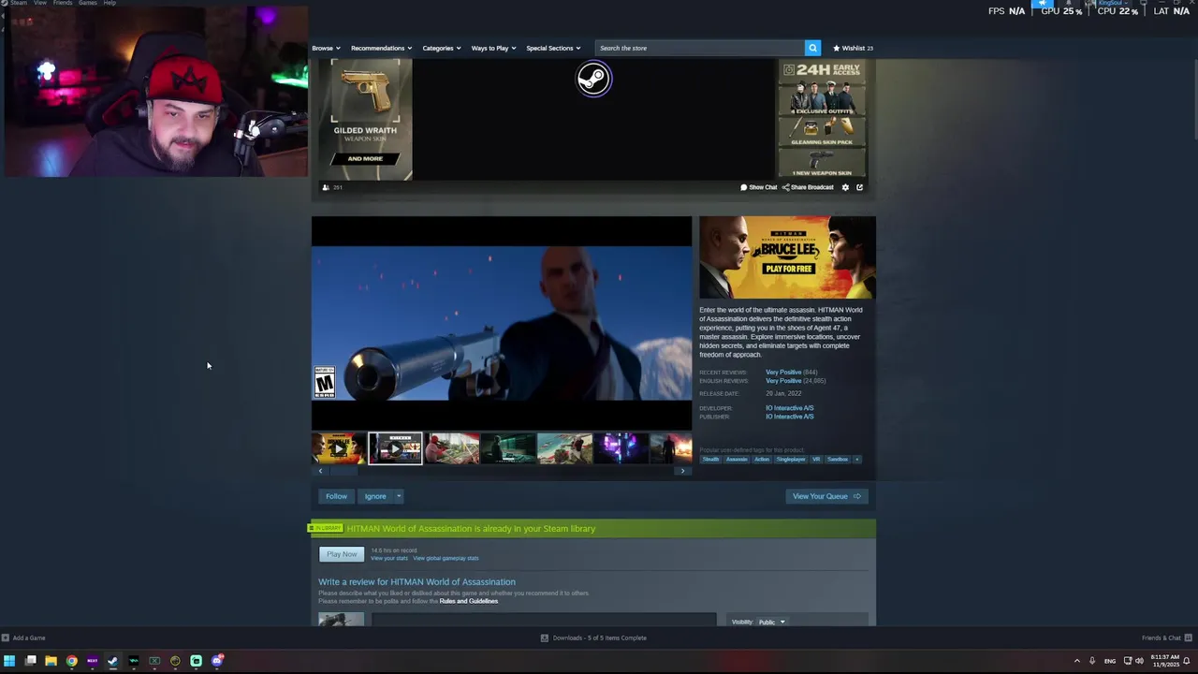Open Google Chrome from the taskbar
This screenshot has width=1198, height=674.
pyautogui.click(x=71, y=661)
